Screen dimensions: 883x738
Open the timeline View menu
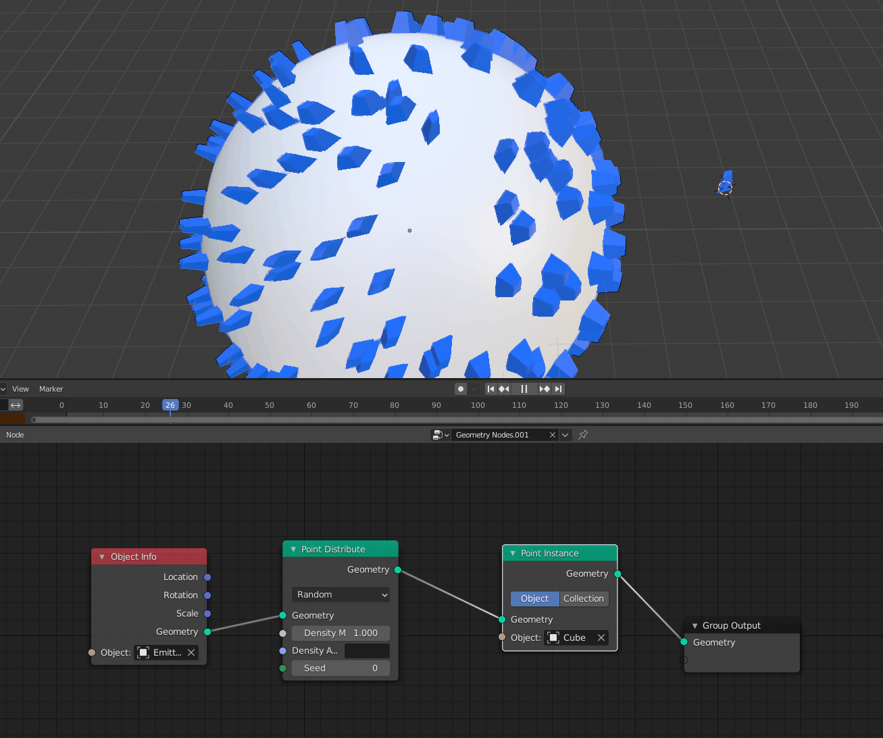pyautogui.click(x=20, y=389)
